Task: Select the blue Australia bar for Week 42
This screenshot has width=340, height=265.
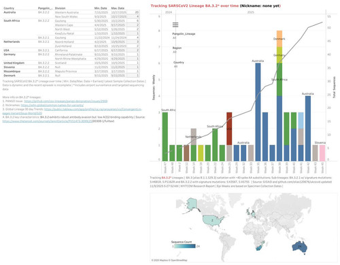Action: click(x=308, y=129)
